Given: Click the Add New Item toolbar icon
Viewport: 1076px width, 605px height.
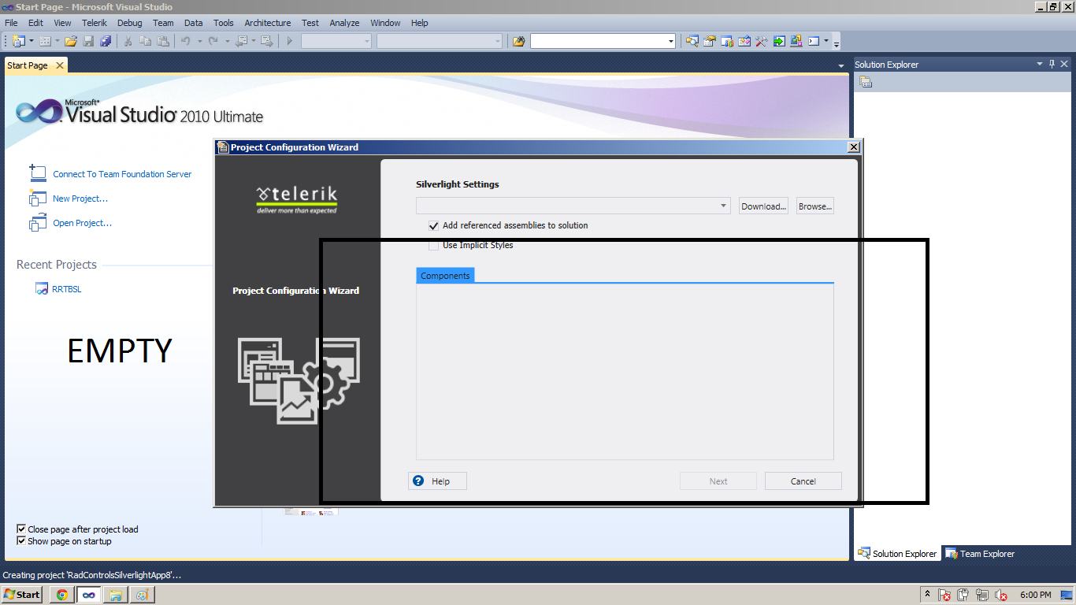Looking at the screenshot, I should pyautogui.click(x=45, y=41).
